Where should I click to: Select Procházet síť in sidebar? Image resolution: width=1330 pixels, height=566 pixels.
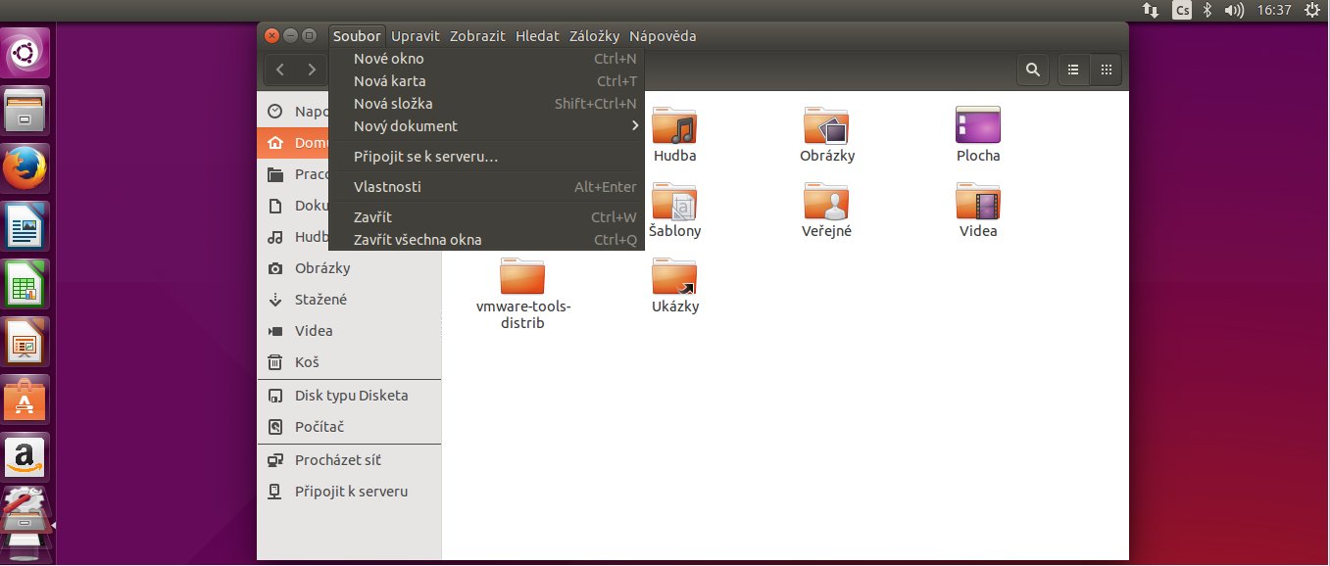tap(337, 460)
